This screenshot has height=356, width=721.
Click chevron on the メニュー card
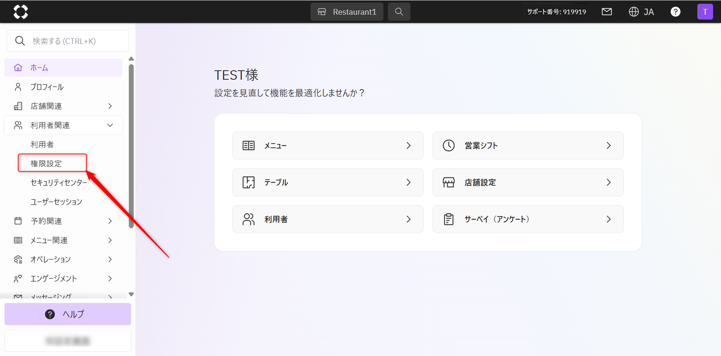[409, 145]
